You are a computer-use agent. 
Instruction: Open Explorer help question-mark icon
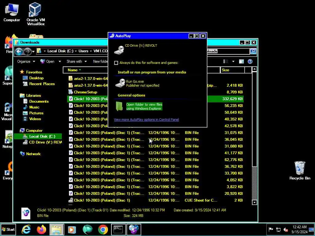250,61
